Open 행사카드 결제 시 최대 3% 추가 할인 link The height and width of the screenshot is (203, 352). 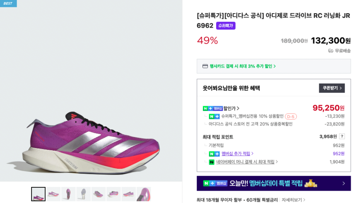coord(243,66)
